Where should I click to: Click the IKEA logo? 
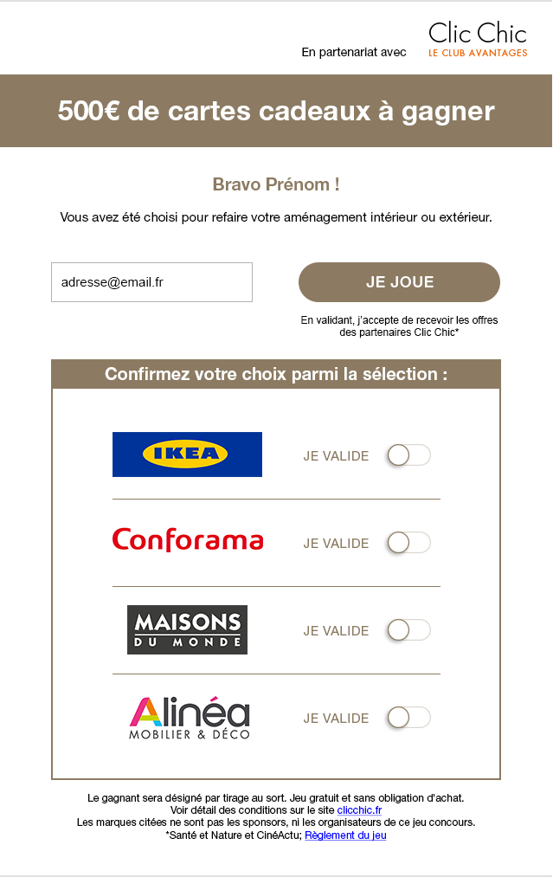(x=187, y=454)
